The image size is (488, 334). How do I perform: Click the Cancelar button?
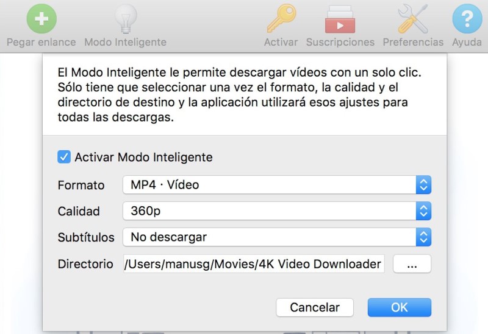[x=315, y=307]
